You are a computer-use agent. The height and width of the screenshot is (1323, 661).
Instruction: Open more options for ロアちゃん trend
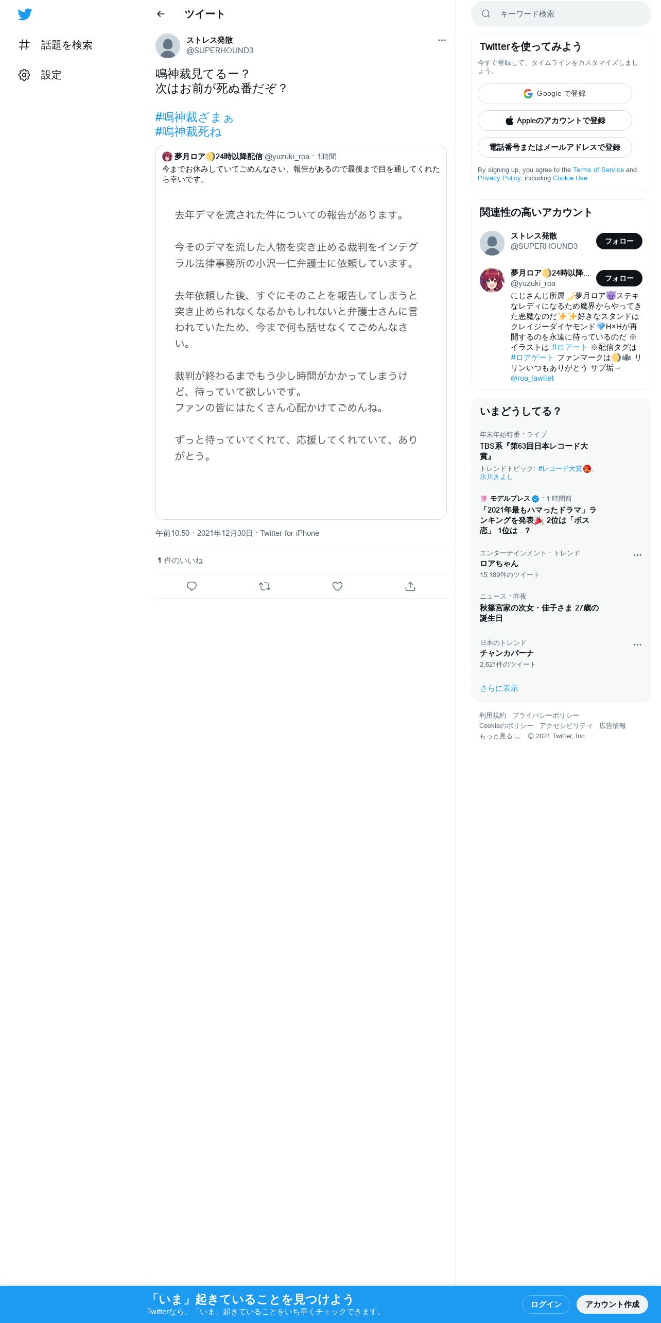(637, 555)
